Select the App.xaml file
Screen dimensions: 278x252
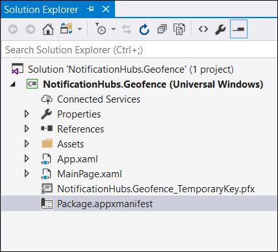(77, 159)
